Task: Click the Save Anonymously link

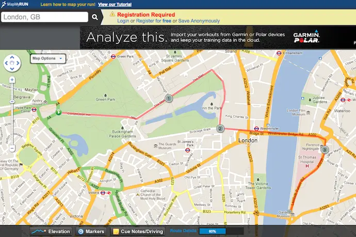Action: pos(199,21)
